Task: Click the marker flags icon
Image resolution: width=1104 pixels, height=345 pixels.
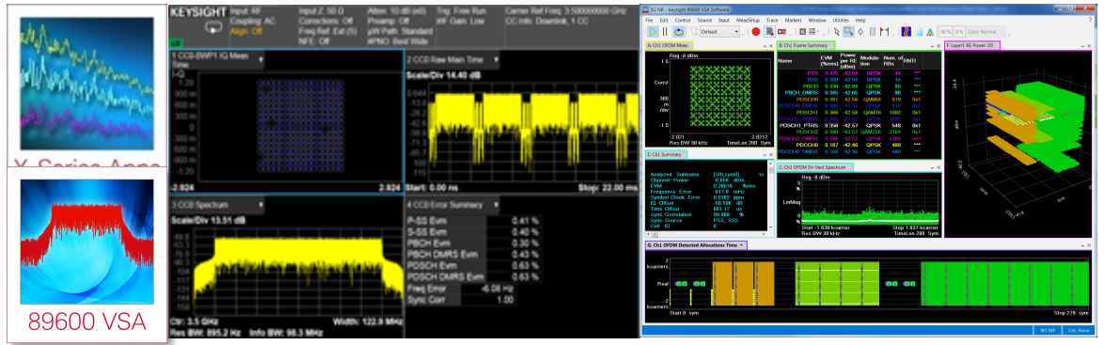Action: [885, 32]
